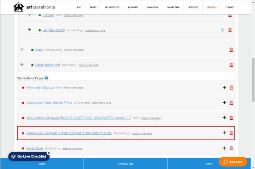The image size is (255, 169).
Task: Make Warehouse - Originals the home page
Action: pyautogui.click(x=142, y=133)
